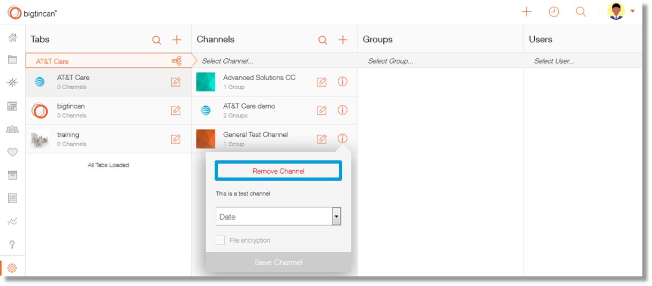This screenshot has height=286, width=652.
Task: Edit the Advanced Solutions CC channel
Action: pyautogui.click(x=322, y=82)
